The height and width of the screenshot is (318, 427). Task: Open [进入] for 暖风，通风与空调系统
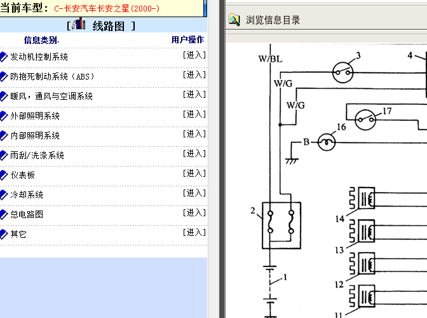pyautogui.click(x=194, y=95)
